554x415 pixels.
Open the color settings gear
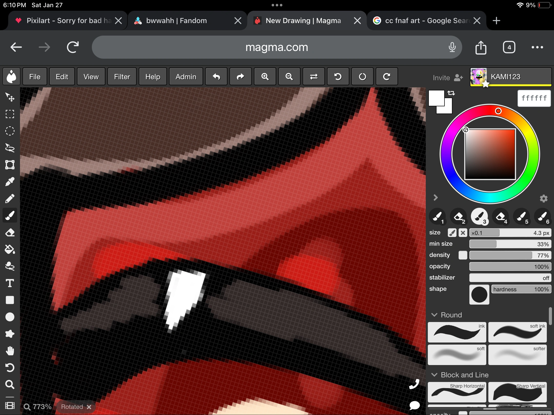[543, 198]
